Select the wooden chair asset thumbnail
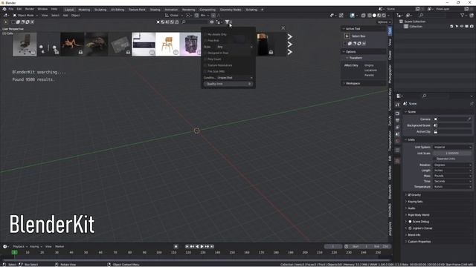The height and width of the screenshot is (267, 476). click(167, 44)
